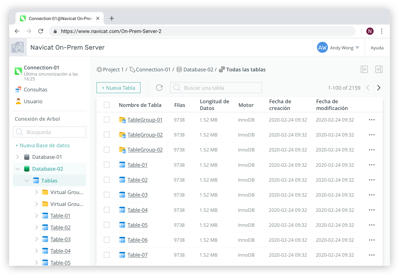Viewport: 399px width, 275px height.
Task: Expand Table-01 in the sidebar tree
Action: click(x=36, y=216)
